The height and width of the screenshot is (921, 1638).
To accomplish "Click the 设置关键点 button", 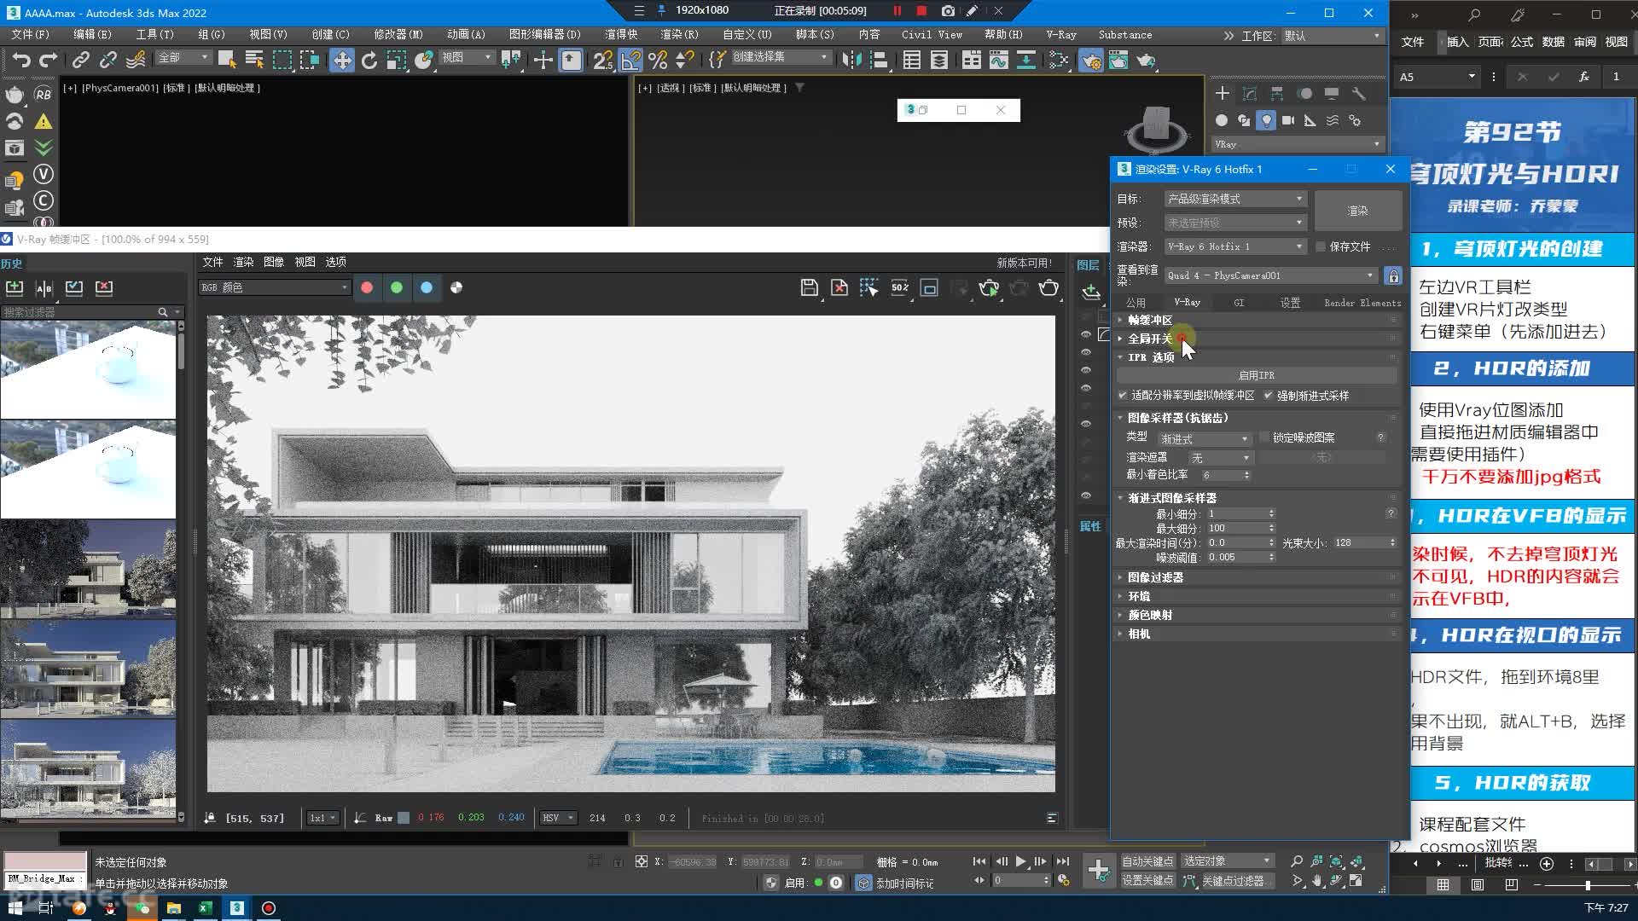I will point(1147,880).
